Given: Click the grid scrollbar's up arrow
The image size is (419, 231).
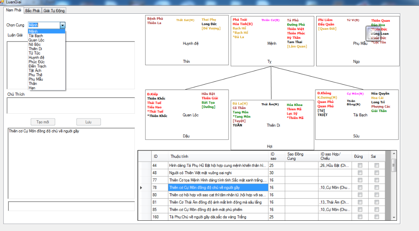Looking at the screenshot, I should tap(394, 153).
